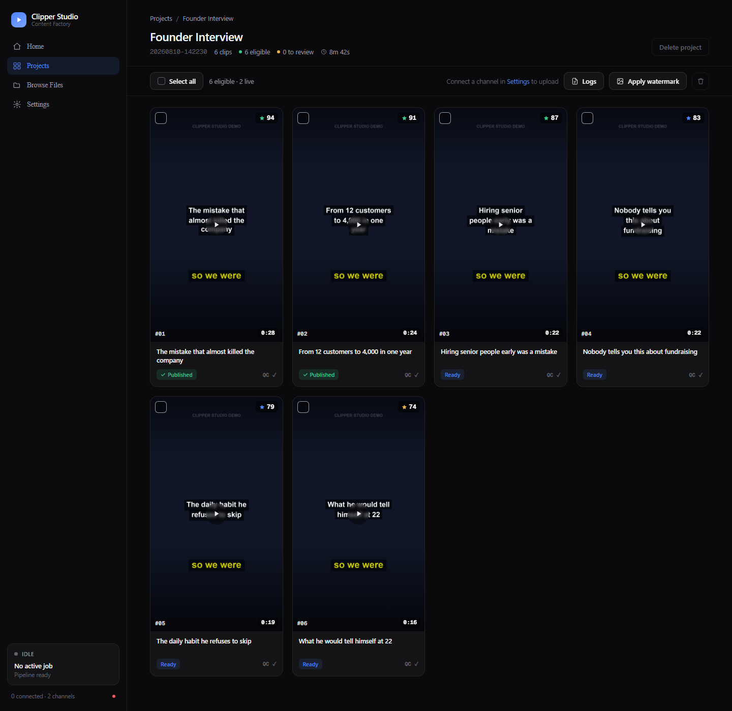Open the Projects sidebar item
Viewport: 732px width, 711px height.
(63, 66)
